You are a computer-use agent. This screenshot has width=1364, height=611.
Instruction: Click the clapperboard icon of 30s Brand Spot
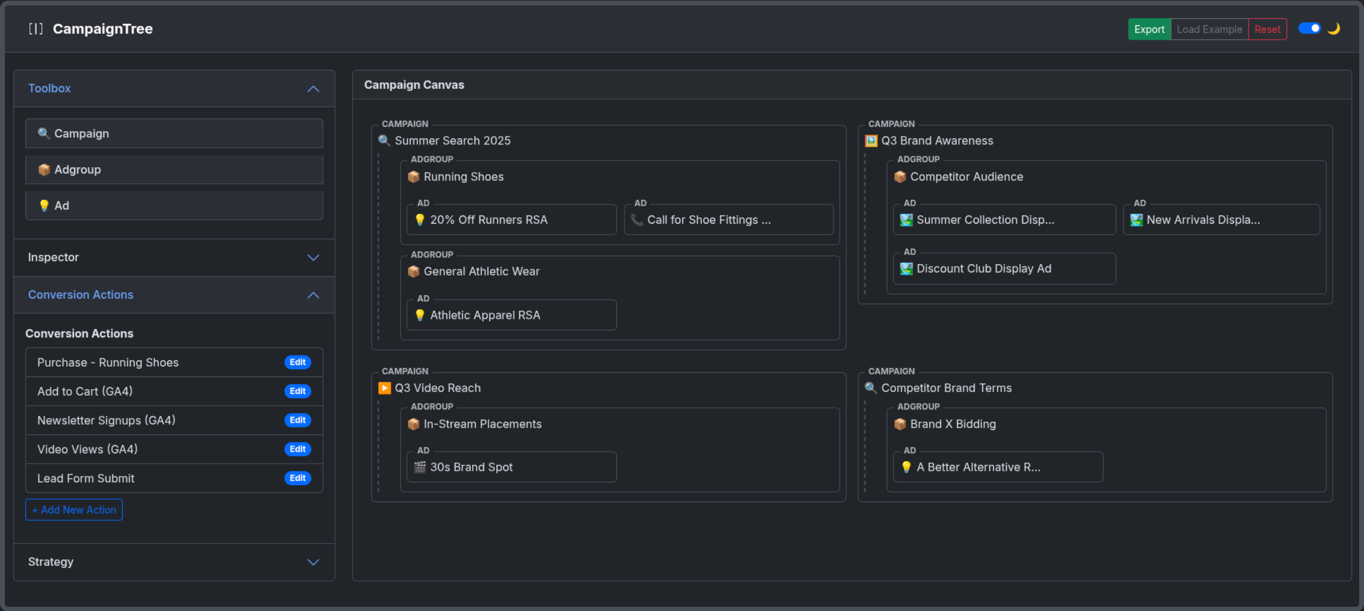tap(420, 467)
